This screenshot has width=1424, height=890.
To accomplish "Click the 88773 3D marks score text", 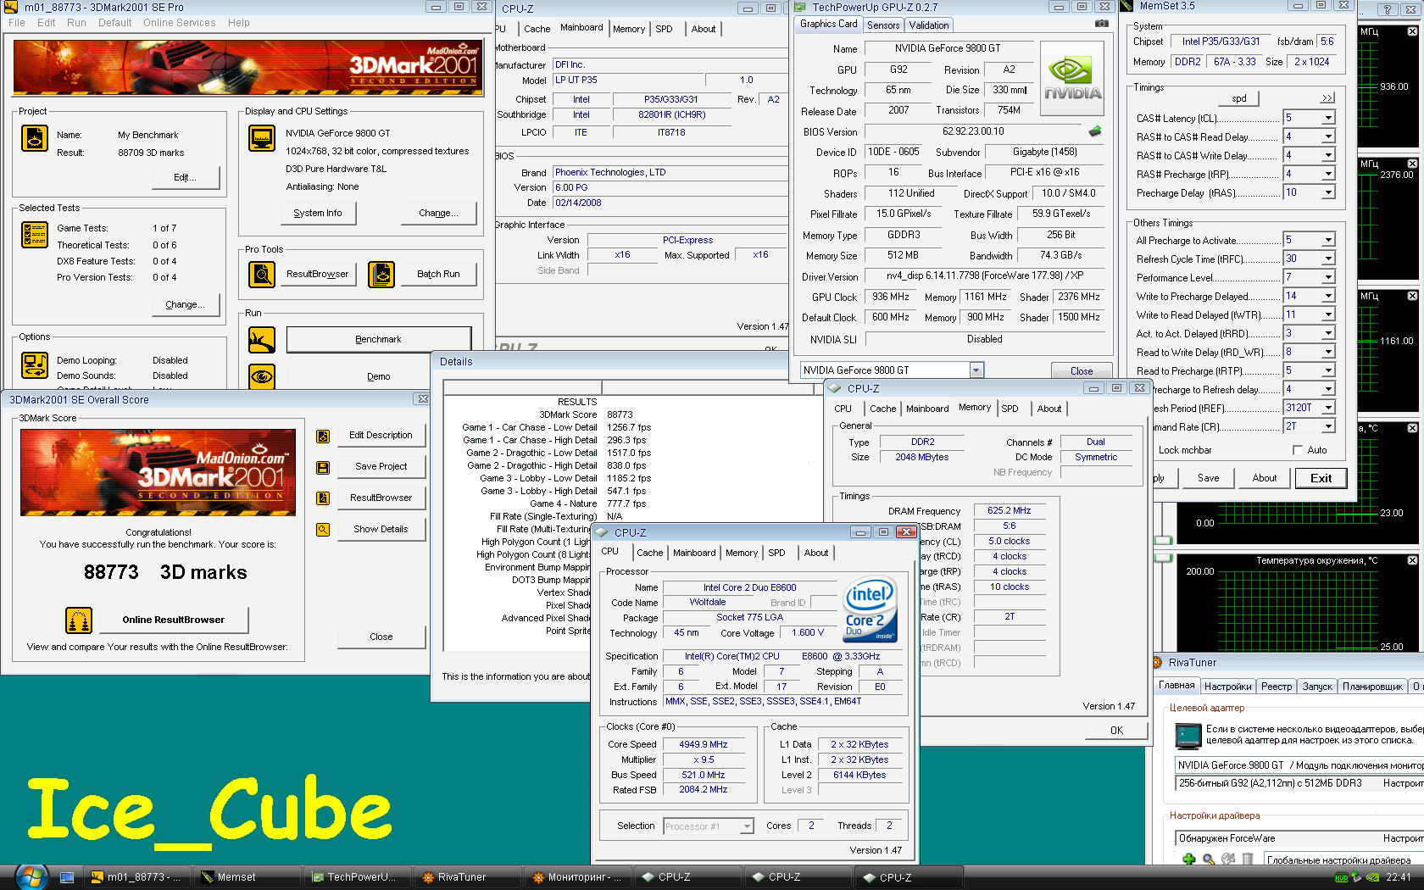I will pos(165,572).
